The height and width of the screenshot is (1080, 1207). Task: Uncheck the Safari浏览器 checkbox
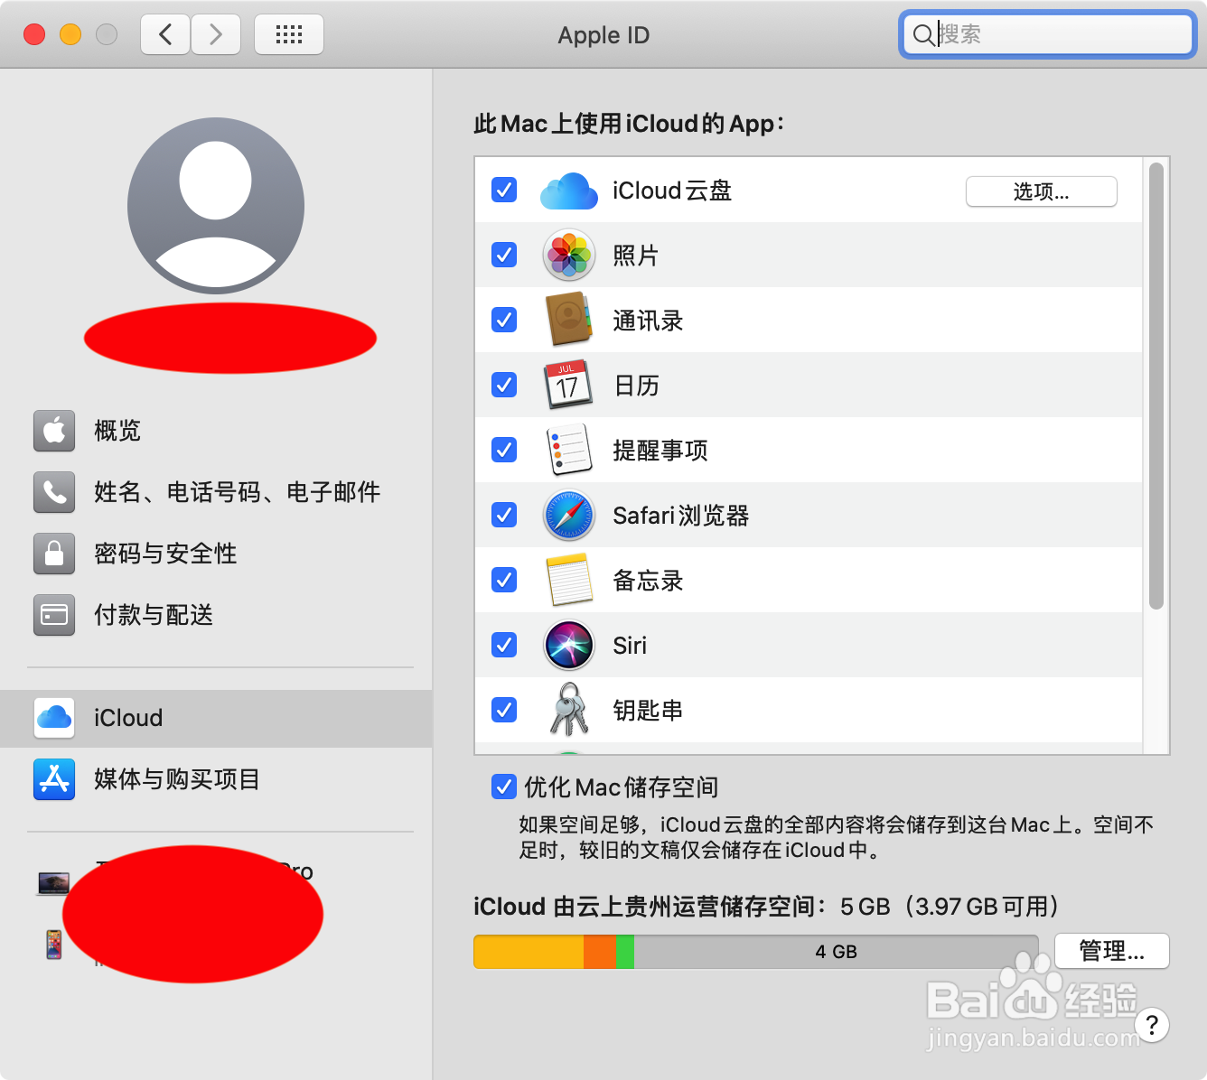[x=504, y=516]
